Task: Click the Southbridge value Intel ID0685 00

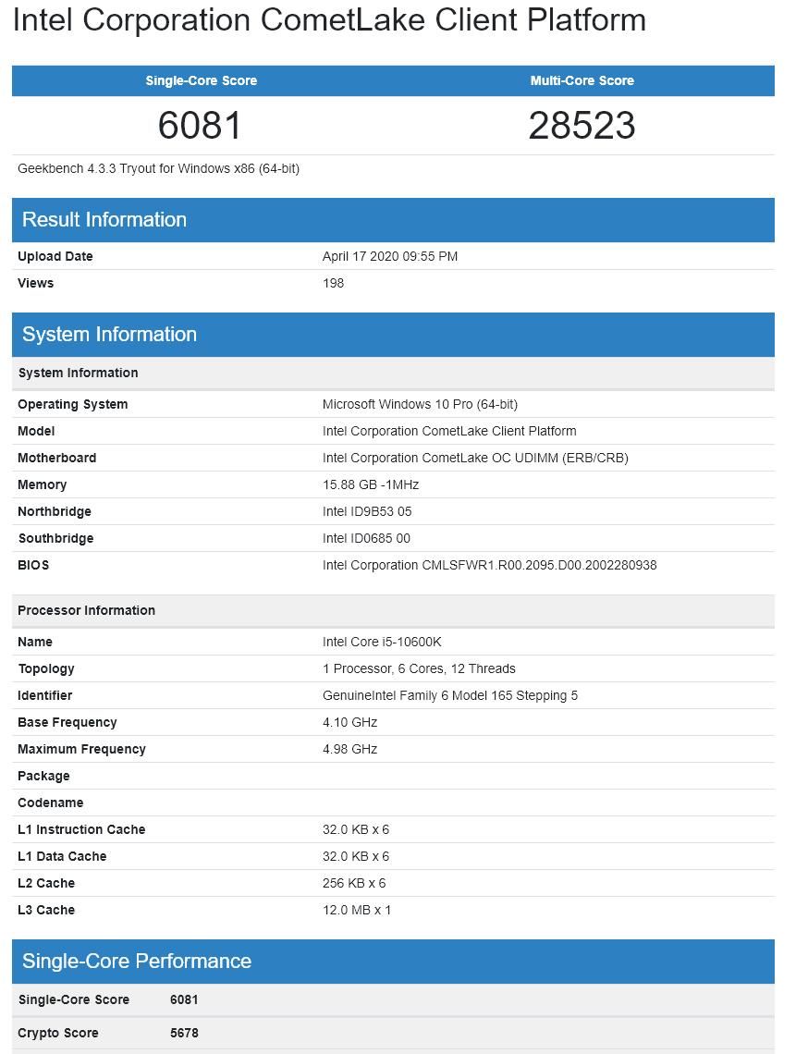Action: pos(366,538)
